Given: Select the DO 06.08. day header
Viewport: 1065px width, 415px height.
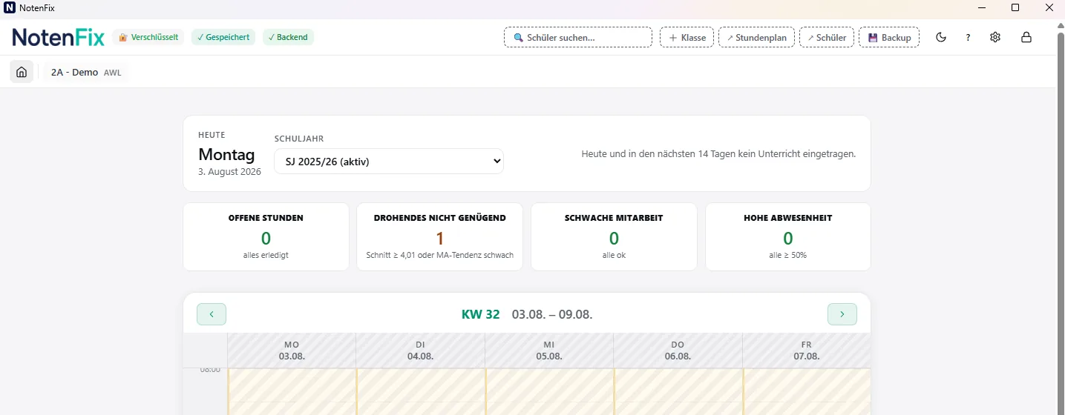Looking at the screenshot, I should tap(678, 351).
